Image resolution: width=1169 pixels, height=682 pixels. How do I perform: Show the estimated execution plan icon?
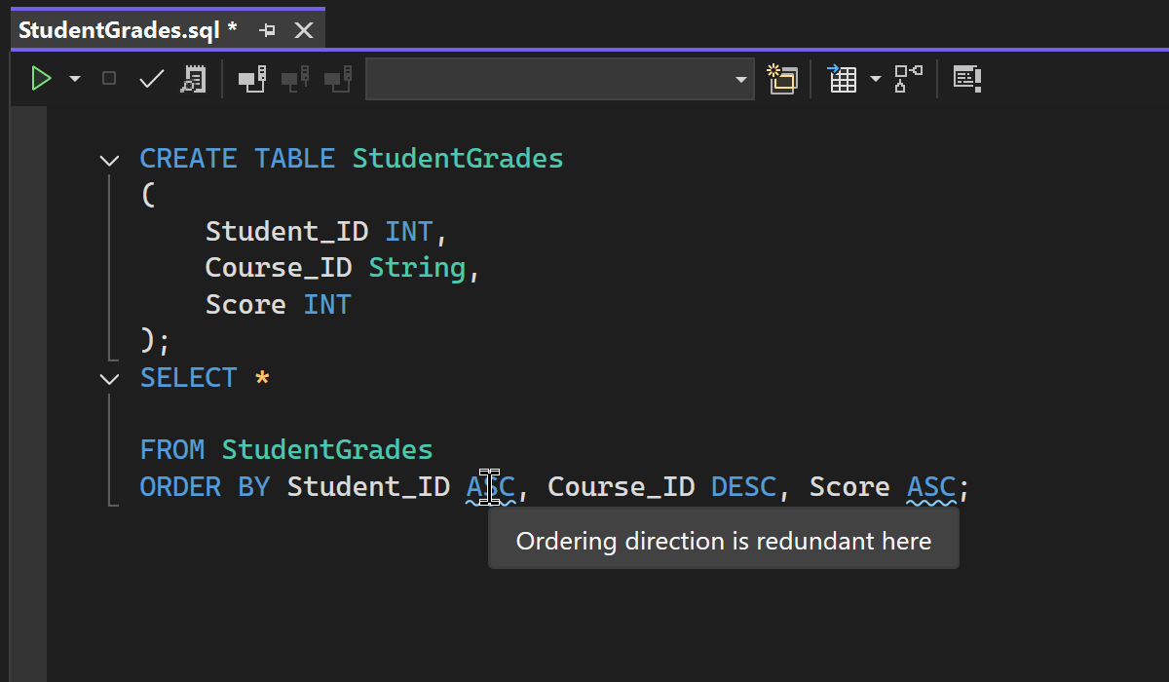(x=193, y=79)
